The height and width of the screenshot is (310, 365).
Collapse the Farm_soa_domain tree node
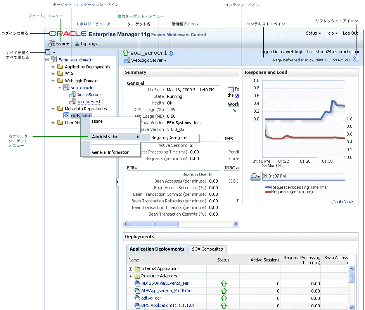[47, 60]
